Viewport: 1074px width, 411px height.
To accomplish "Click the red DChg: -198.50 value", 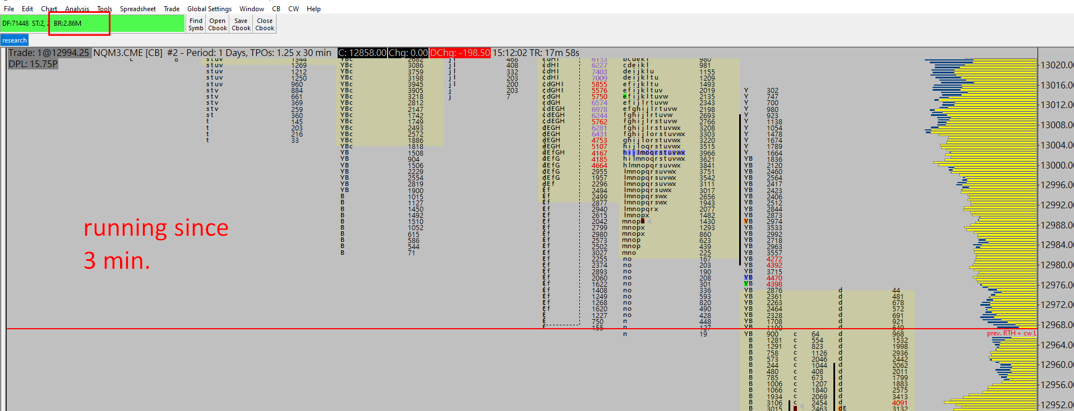I will pos(460,53).
